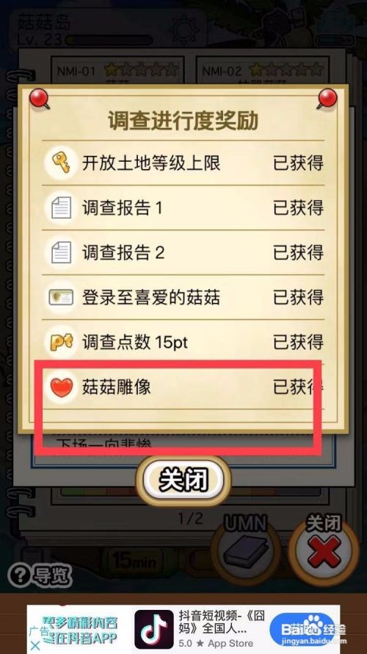Tap the document icon for 调查报告 1

coord(61,207)
